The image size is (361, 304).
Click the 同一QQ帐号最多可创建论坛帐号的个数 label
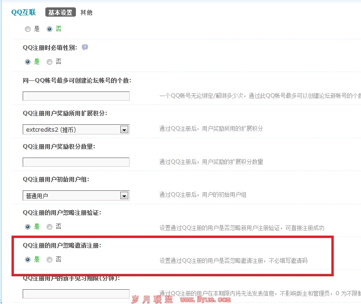(77, 80)
